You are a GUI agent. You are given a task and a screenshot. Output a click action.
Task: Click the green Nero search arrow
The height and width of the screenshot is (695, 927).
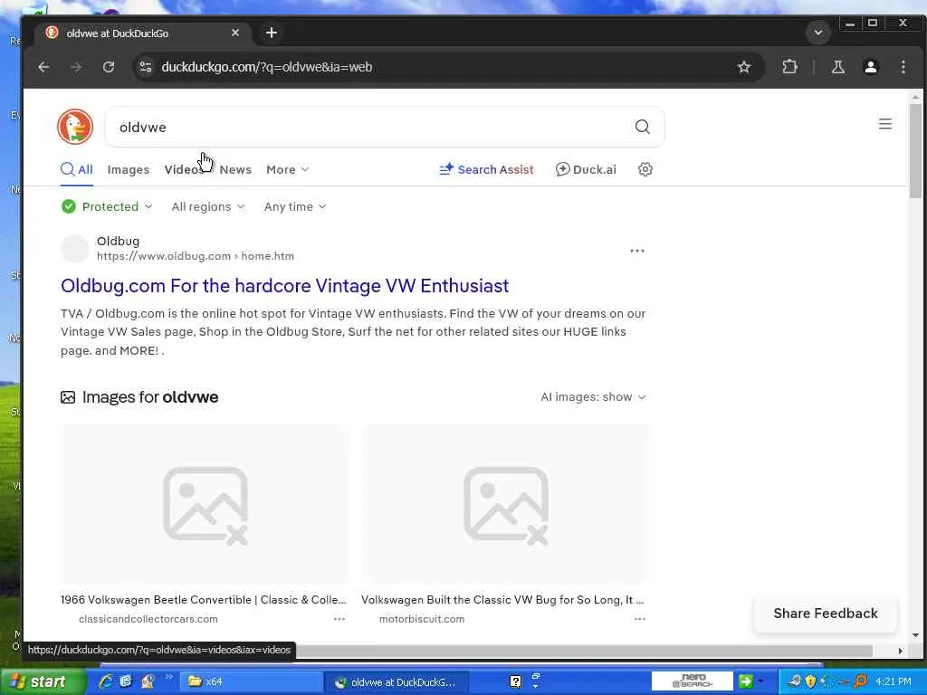click(746, 681)
